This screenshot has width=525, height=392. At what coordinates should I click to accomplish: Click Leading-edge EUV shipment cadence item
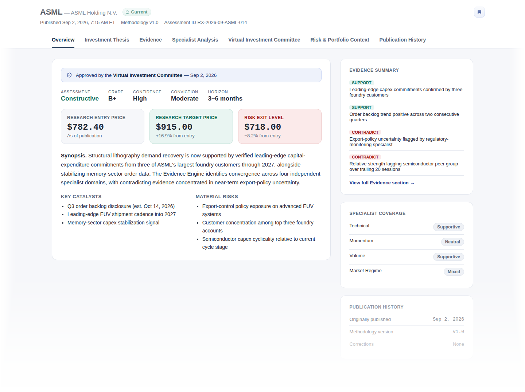pyautogui.click(x=121, y=214)
